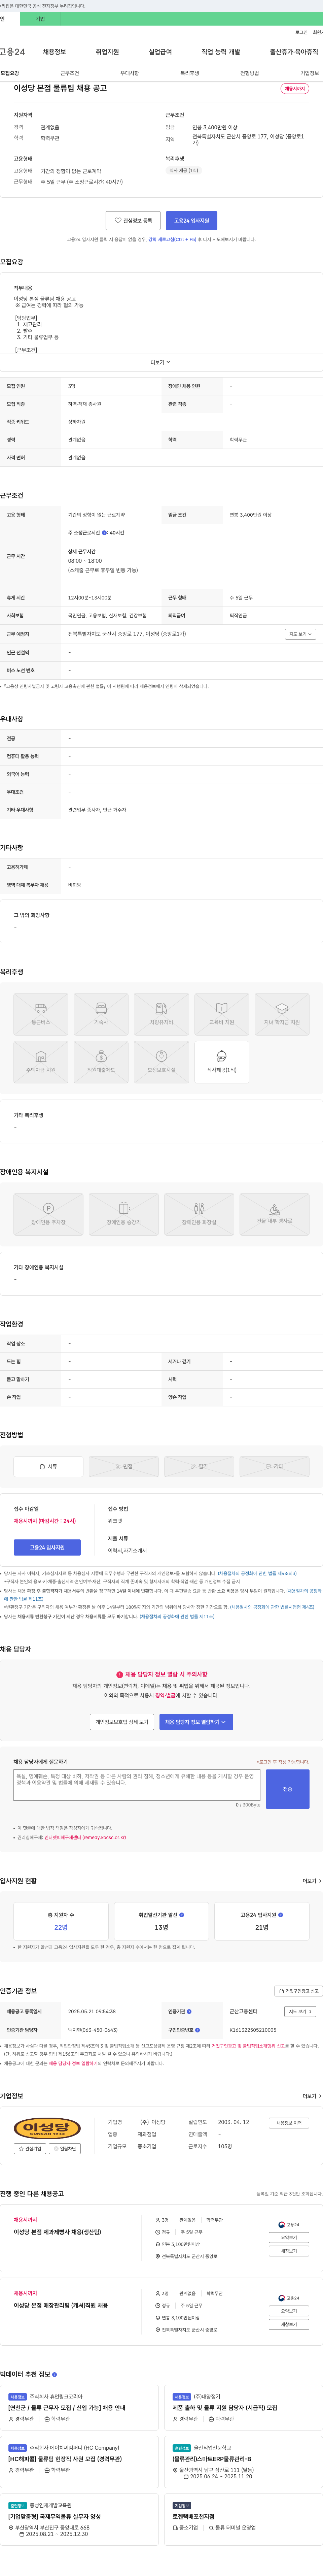Click 통근버스 welfare icon

(41, 1014)
